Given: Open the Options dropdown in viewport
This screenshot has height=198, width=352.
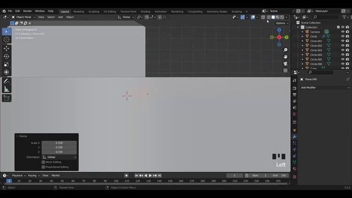Looking at the screenshot, I should click(x=282, y=23).
